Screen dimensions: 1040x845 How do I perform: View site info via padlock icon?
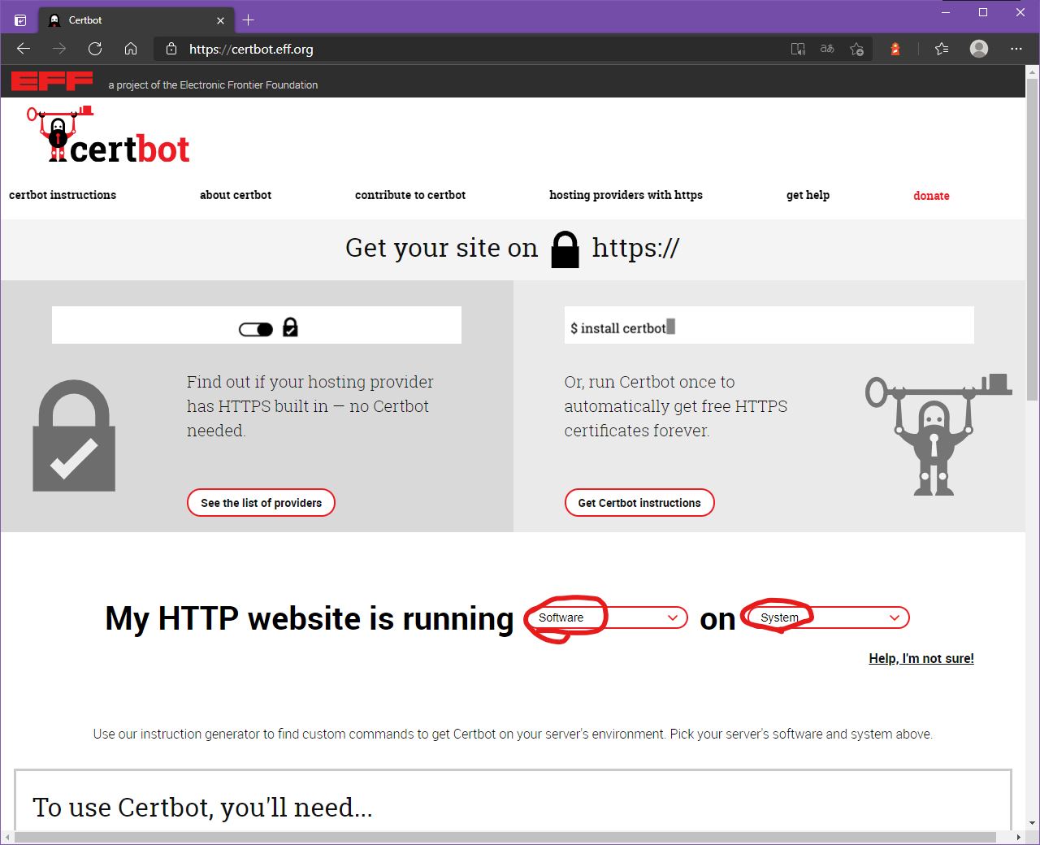tap(171, 49)
